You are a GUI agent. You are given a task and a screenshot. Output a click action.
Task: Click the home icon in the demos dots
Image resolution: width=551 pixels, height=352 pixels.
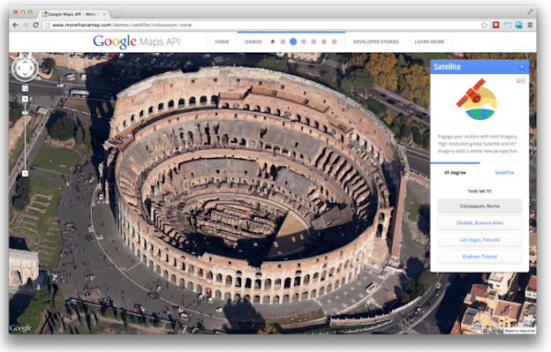click(x=273, y=41)
